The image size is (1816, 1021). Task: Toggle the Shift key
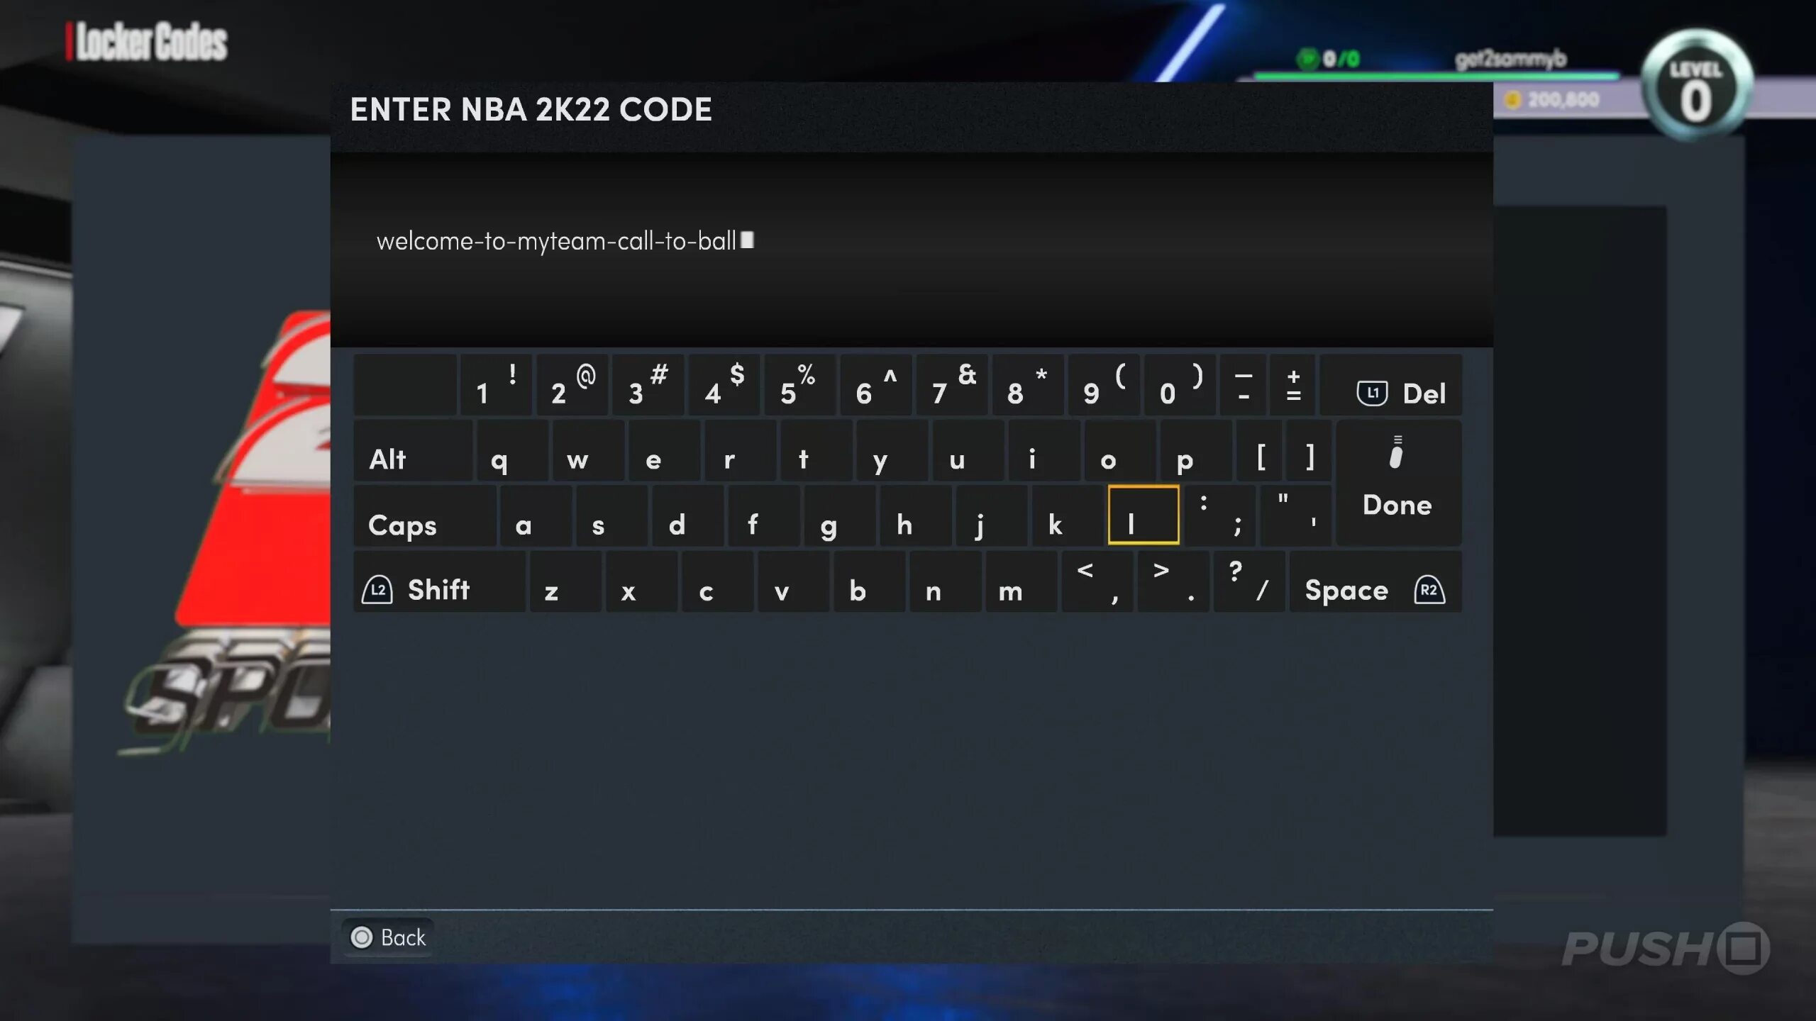point(440,581)
